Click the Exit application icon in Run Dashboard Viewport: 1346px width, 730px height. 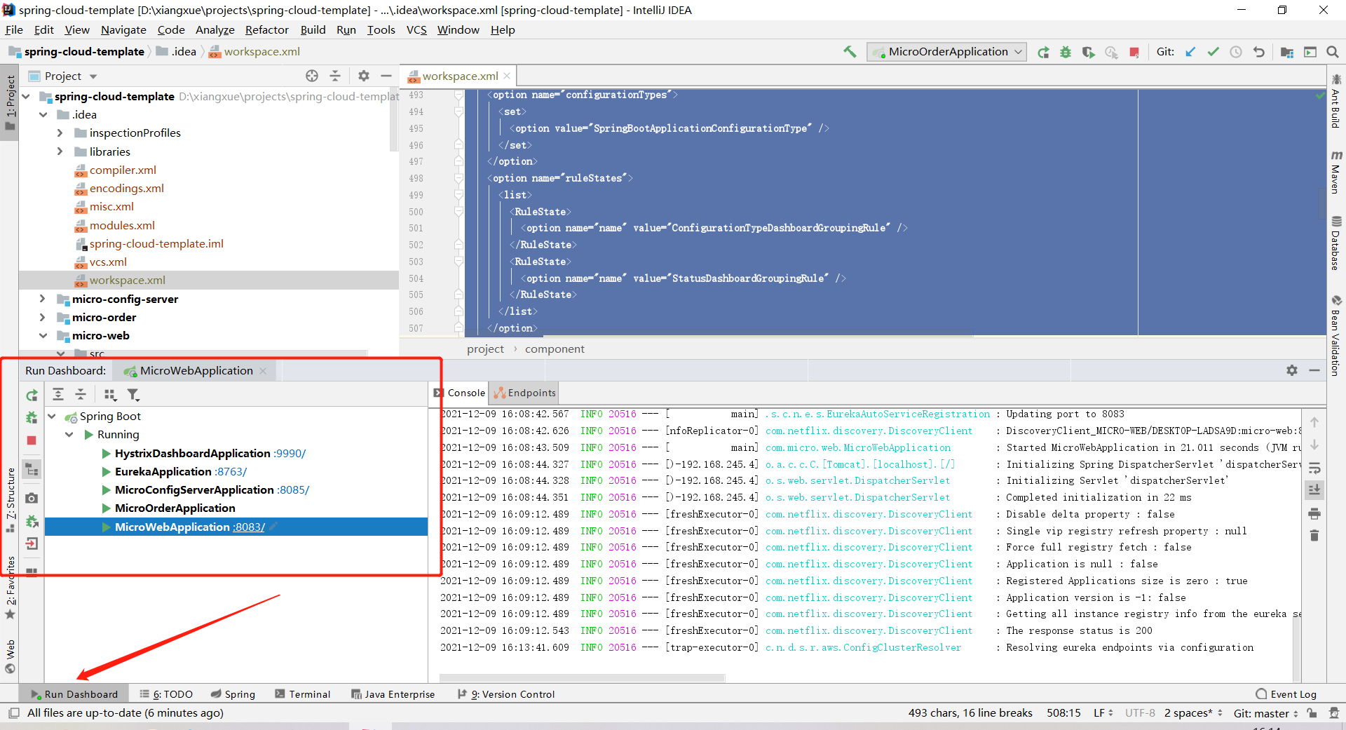32,543
